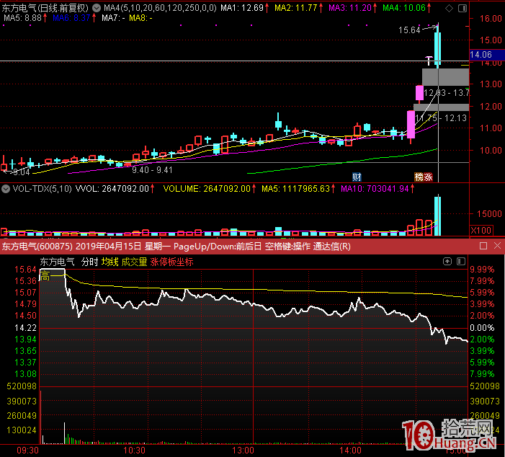The image size is (505, 457).
Task: Click the 15000 volume scale label
Action: tap(489, 213)
